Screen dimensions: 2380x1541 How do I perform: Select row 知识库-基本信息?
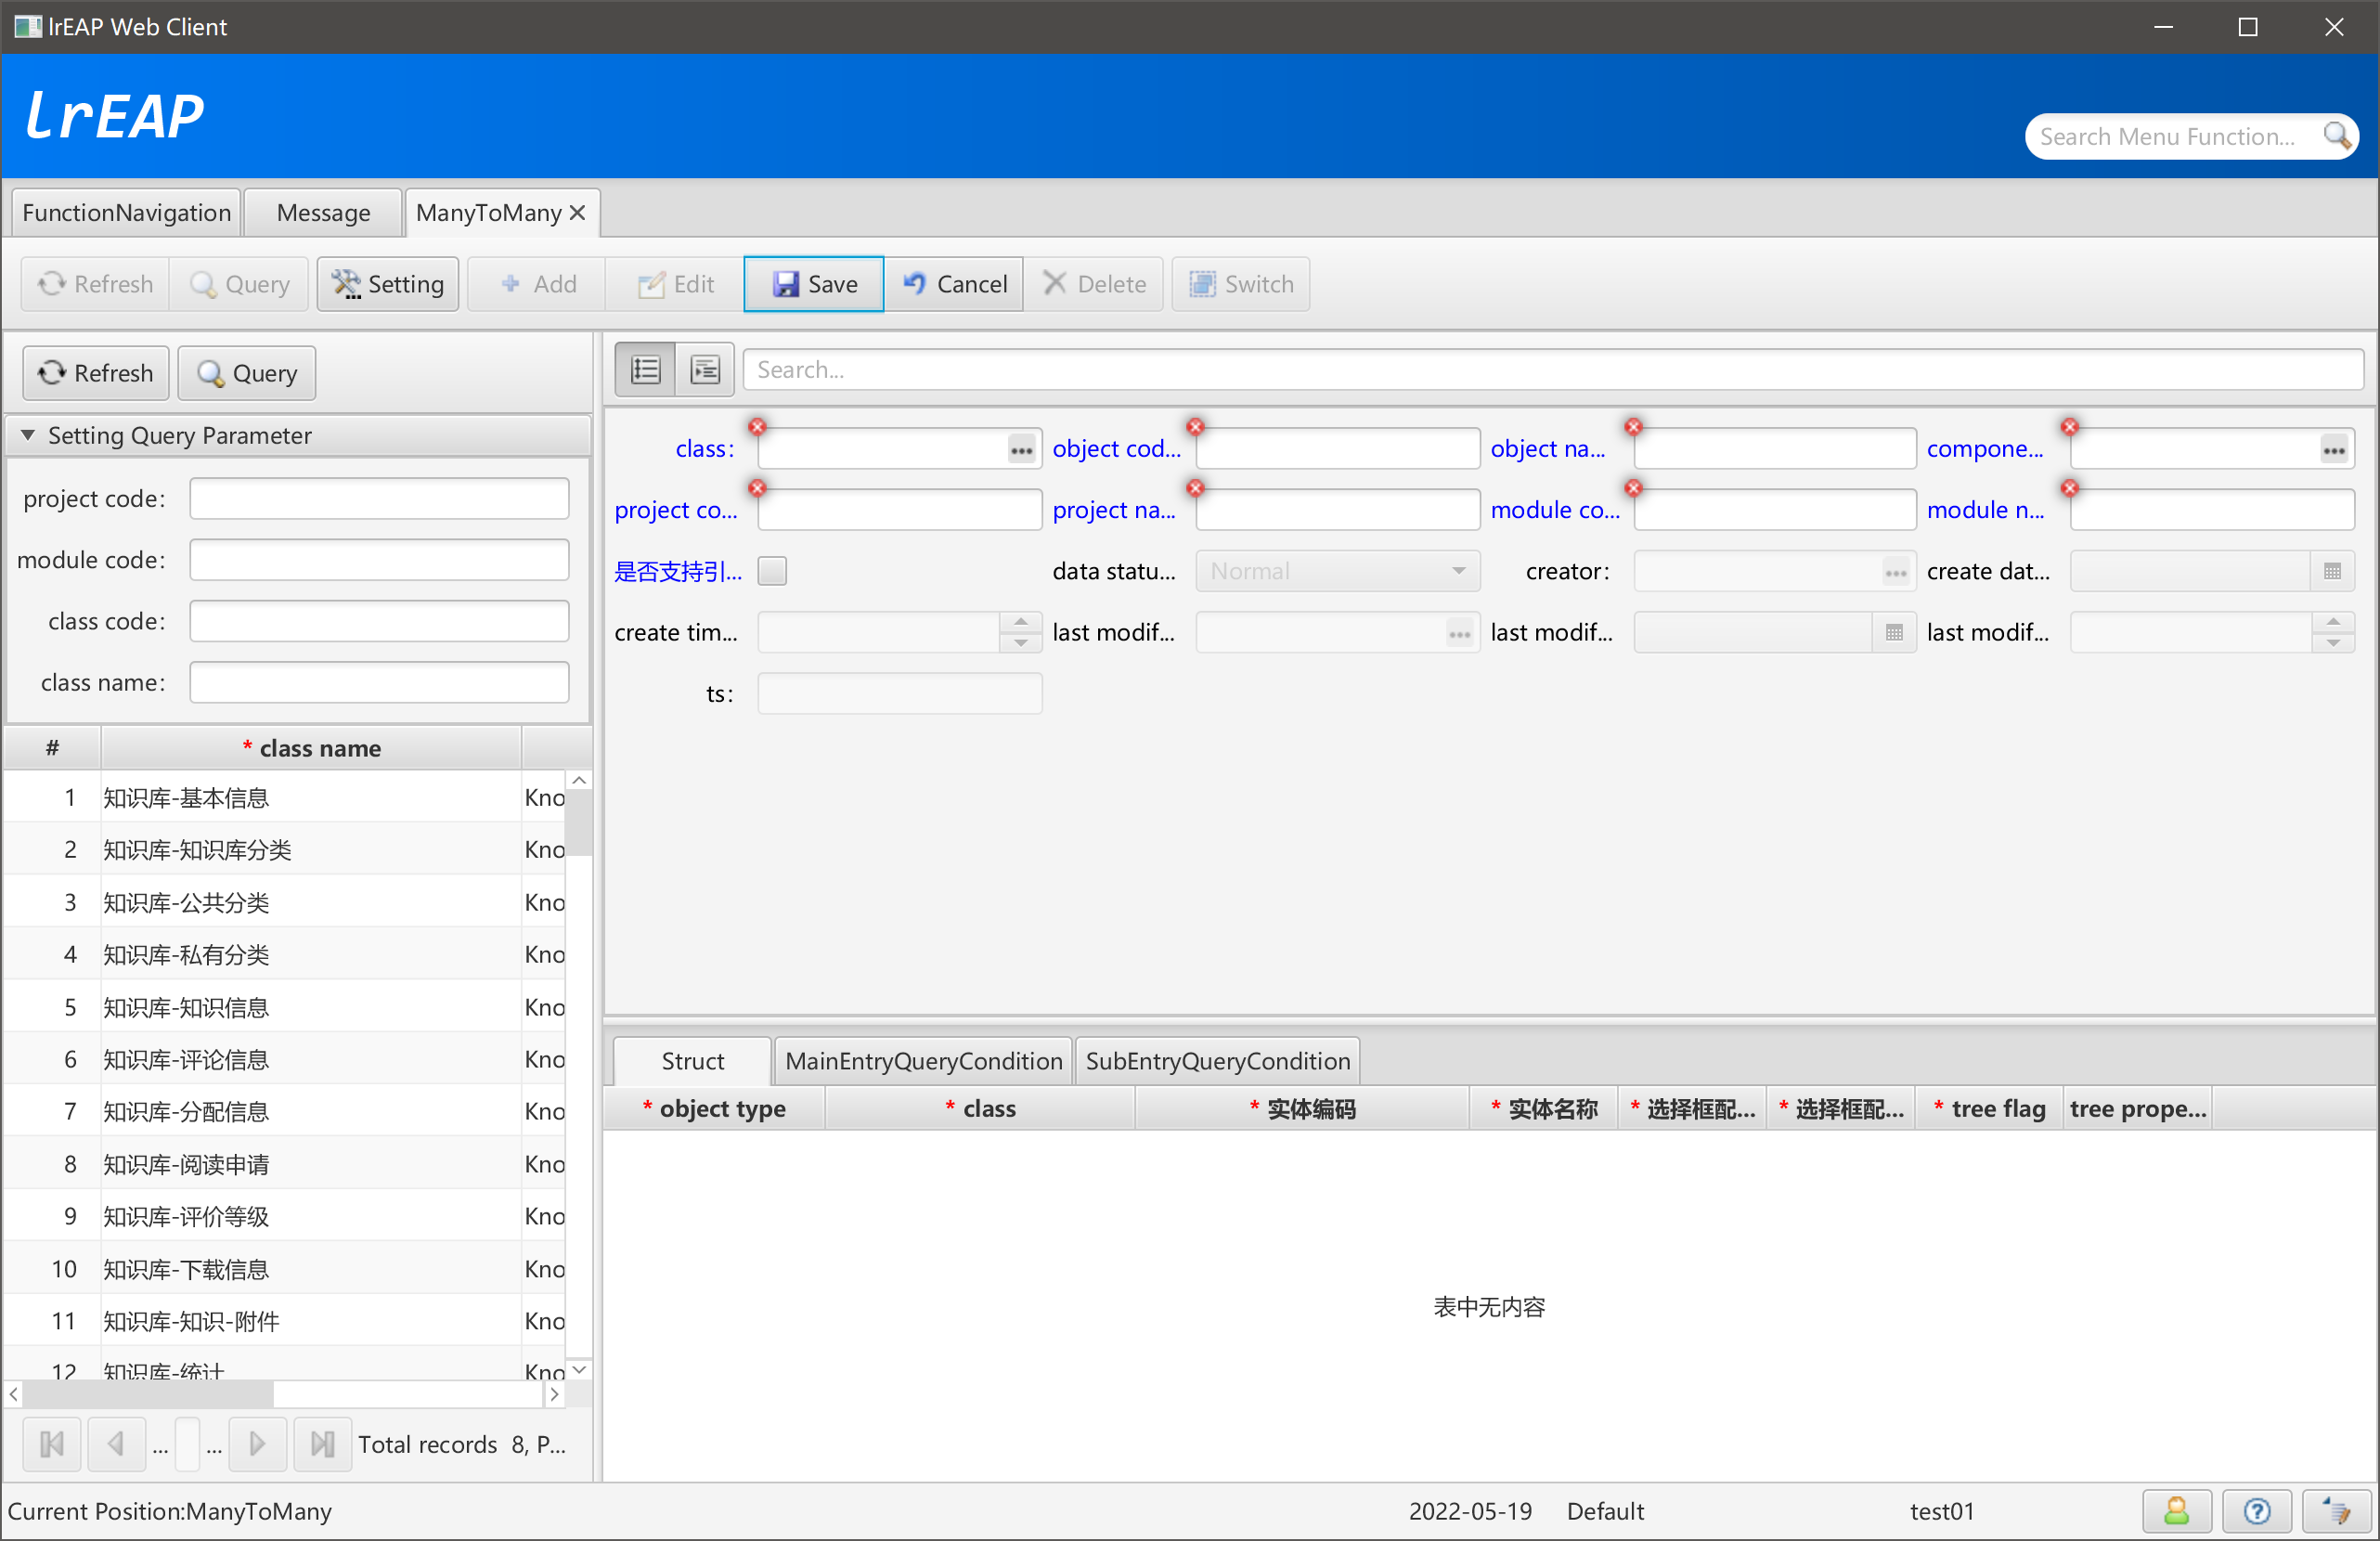pos(285,797)
